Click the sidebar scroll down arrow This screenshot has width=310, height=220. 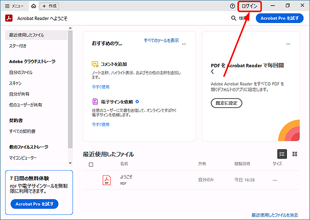click(x=70, y=163)
